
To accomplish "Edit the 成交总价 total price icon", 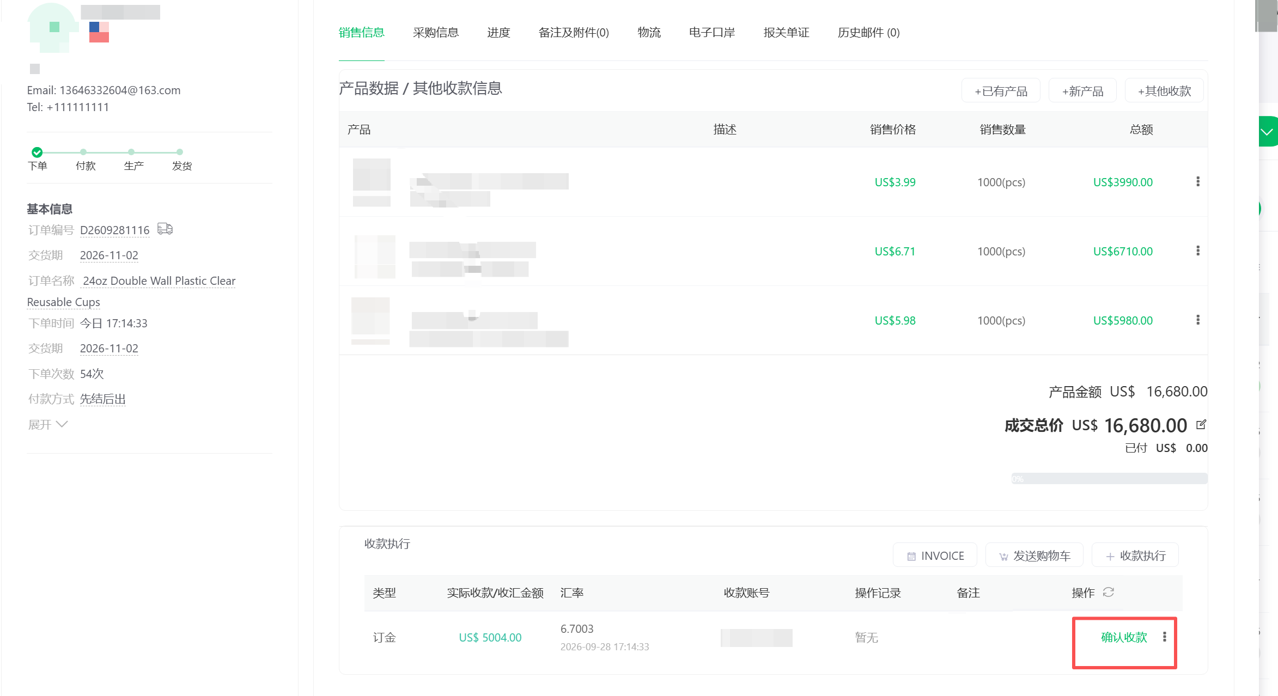I will pos(1201,424).
